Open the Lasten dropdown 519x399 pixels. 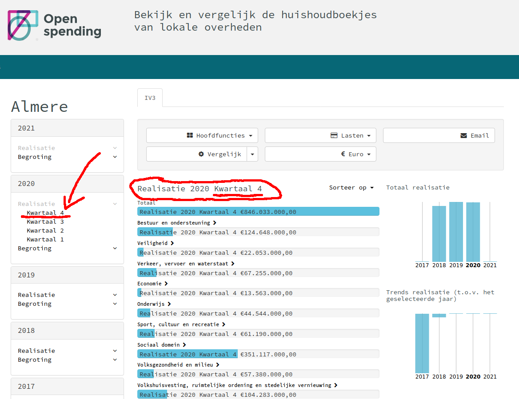(320, 135)
